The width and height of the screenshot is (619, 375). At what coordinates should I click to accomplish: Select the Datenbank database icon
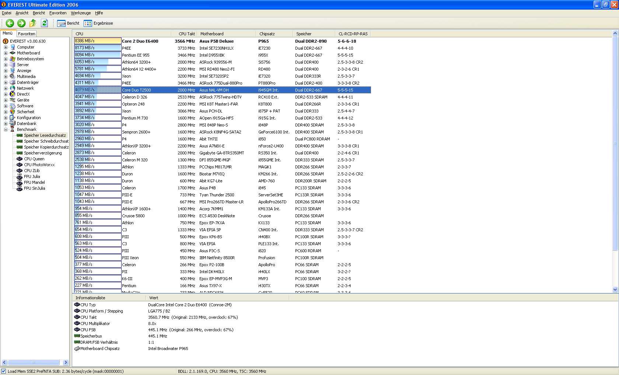click(x=13, y=124)
